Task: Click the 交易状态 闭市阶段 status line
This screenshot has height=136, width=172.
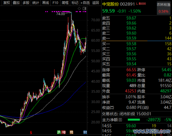Action: (x=126, y=114)
